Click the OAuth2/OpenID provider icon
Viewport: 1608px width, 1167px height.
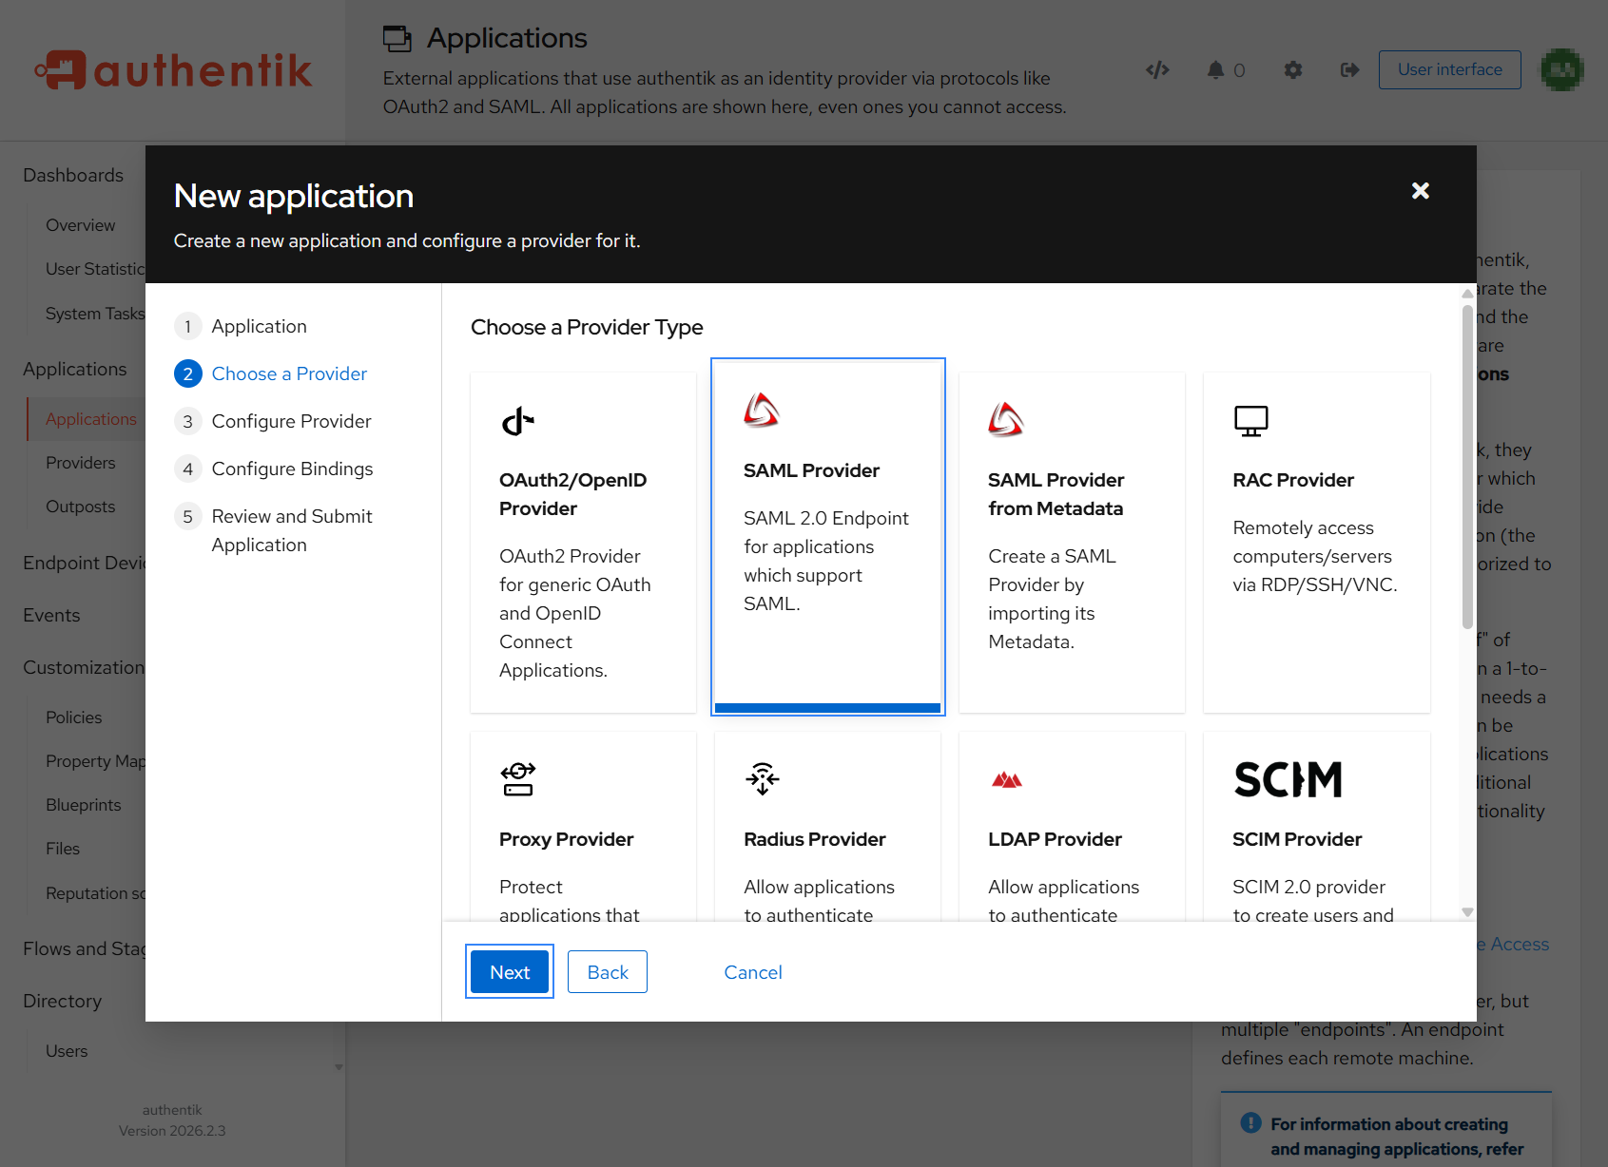coord(518,420)
